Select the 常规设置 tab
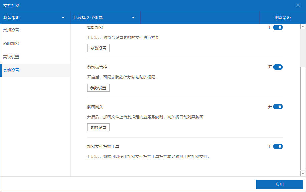Image resolution: width=306 pixels, height=192 pixels. click(35, 30)
